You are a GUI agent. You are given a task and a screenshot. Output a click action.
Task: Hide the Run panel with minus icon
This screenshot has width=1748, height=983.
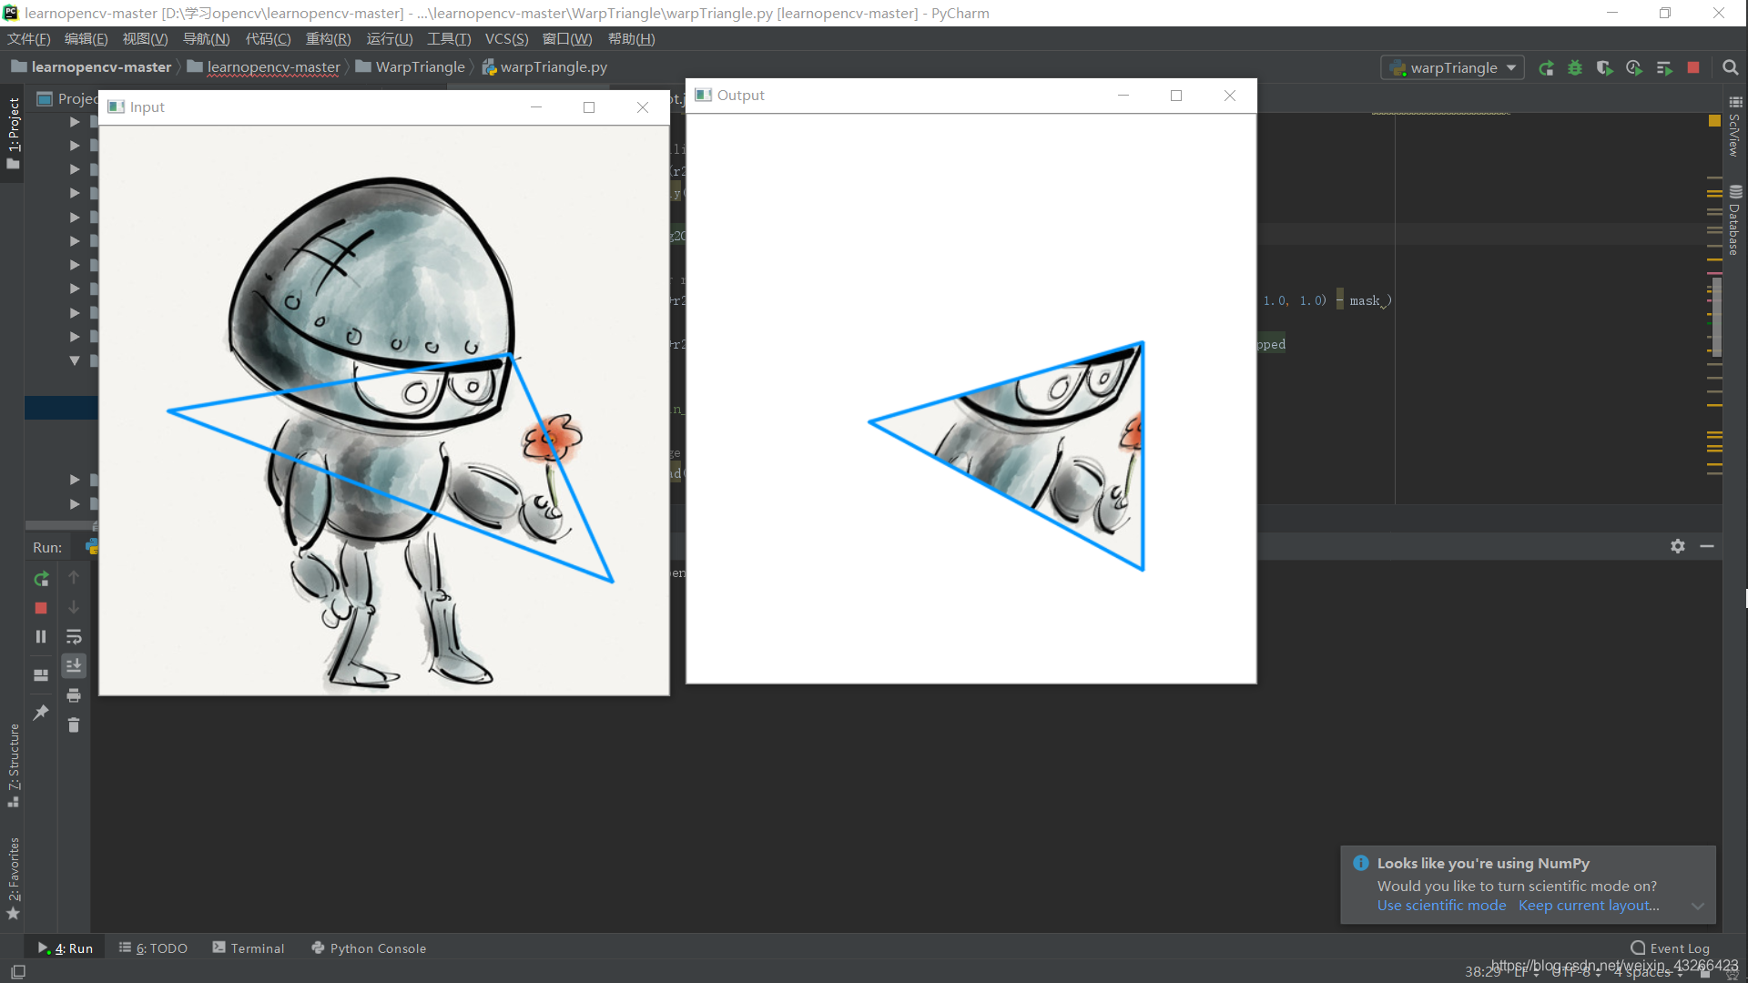1707,546
